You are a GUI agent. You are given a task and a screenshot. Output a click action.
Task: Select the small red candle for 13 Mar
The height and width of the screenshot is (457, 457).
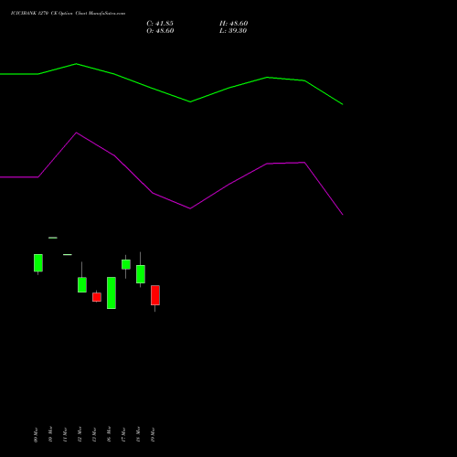[97, 297]
